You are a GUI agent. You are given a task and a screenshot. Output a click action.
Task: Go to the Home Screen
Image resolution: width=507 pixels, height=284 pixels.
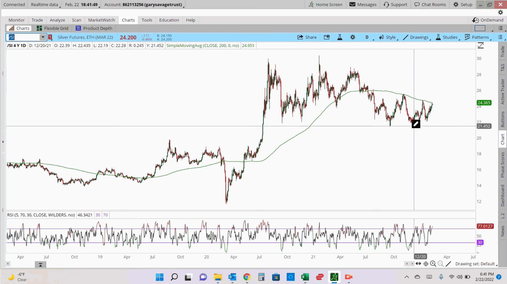click(325, 4)
